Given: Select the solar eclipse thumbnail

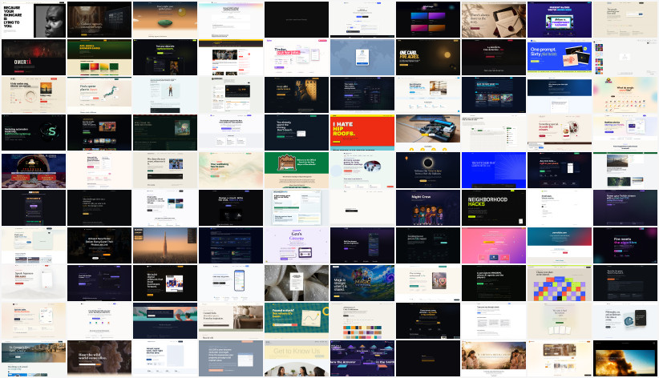Looking at the screenshot, I should (x=428, y=170).
